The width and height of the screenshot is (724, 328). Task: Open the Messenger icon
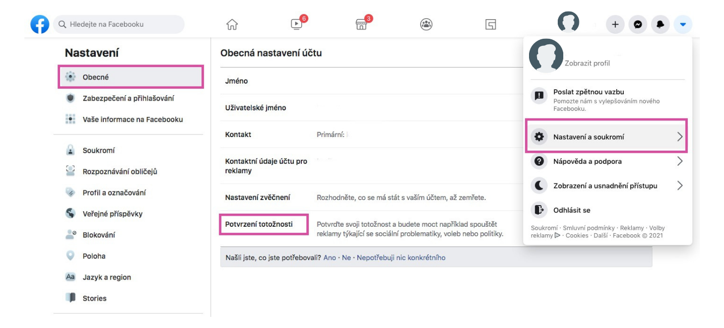click(637, 24)
